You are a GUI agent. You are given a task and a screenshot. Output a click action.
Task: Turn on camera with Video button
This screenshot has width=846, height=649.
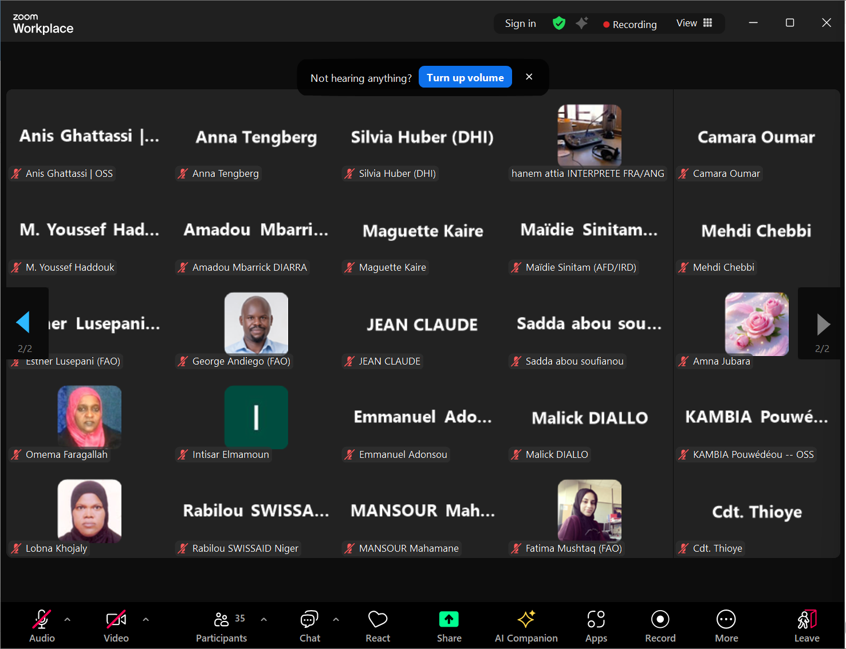pyautogui.click(x=116, y=626)
